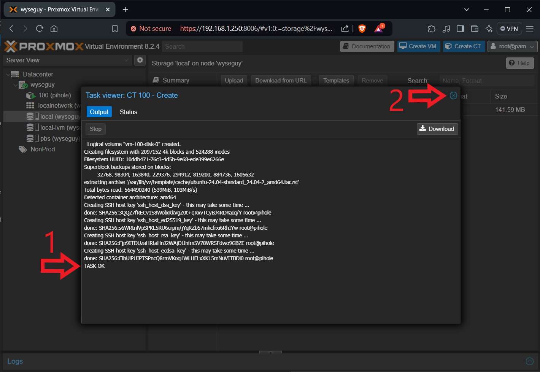Viewport: 540px width, 372px height.
Task: Select the NonProd tag item
Action: coord(43,149)
